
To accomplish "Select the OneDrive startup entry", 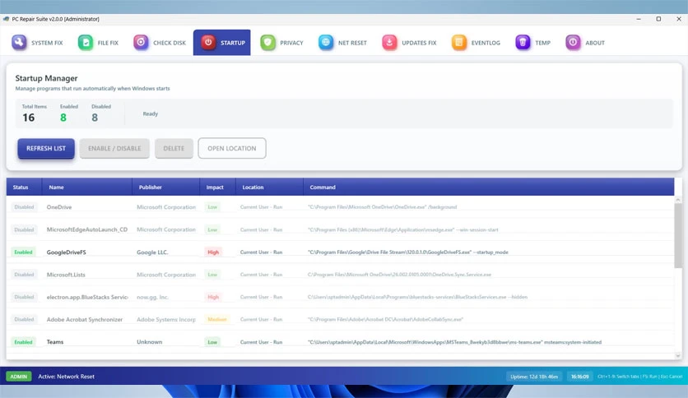I will pos(340,207).
